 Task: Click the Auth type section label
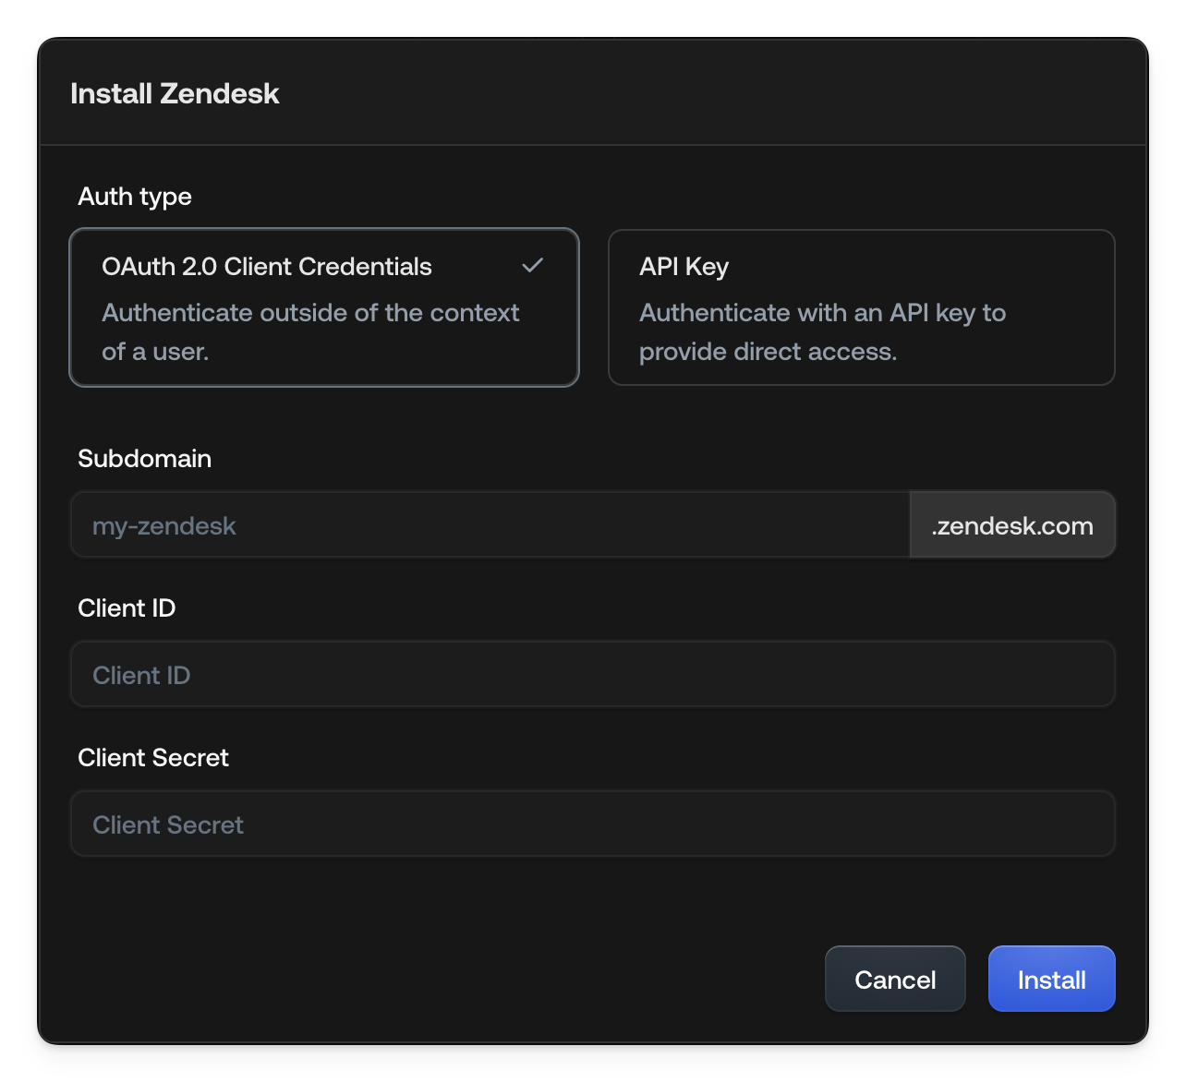point(134,197)
